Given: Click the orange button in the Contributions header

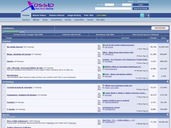Looking at the screenshot, I should pos(160,28).
